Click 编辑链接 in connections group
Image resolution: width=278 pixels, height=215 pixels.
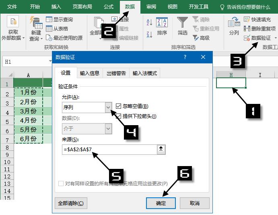[126, 38]
